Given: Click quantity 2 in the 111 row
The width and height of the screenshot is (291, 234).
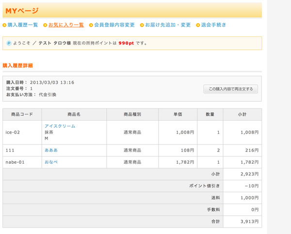Looking at the screenshot, I should [218, 150].
